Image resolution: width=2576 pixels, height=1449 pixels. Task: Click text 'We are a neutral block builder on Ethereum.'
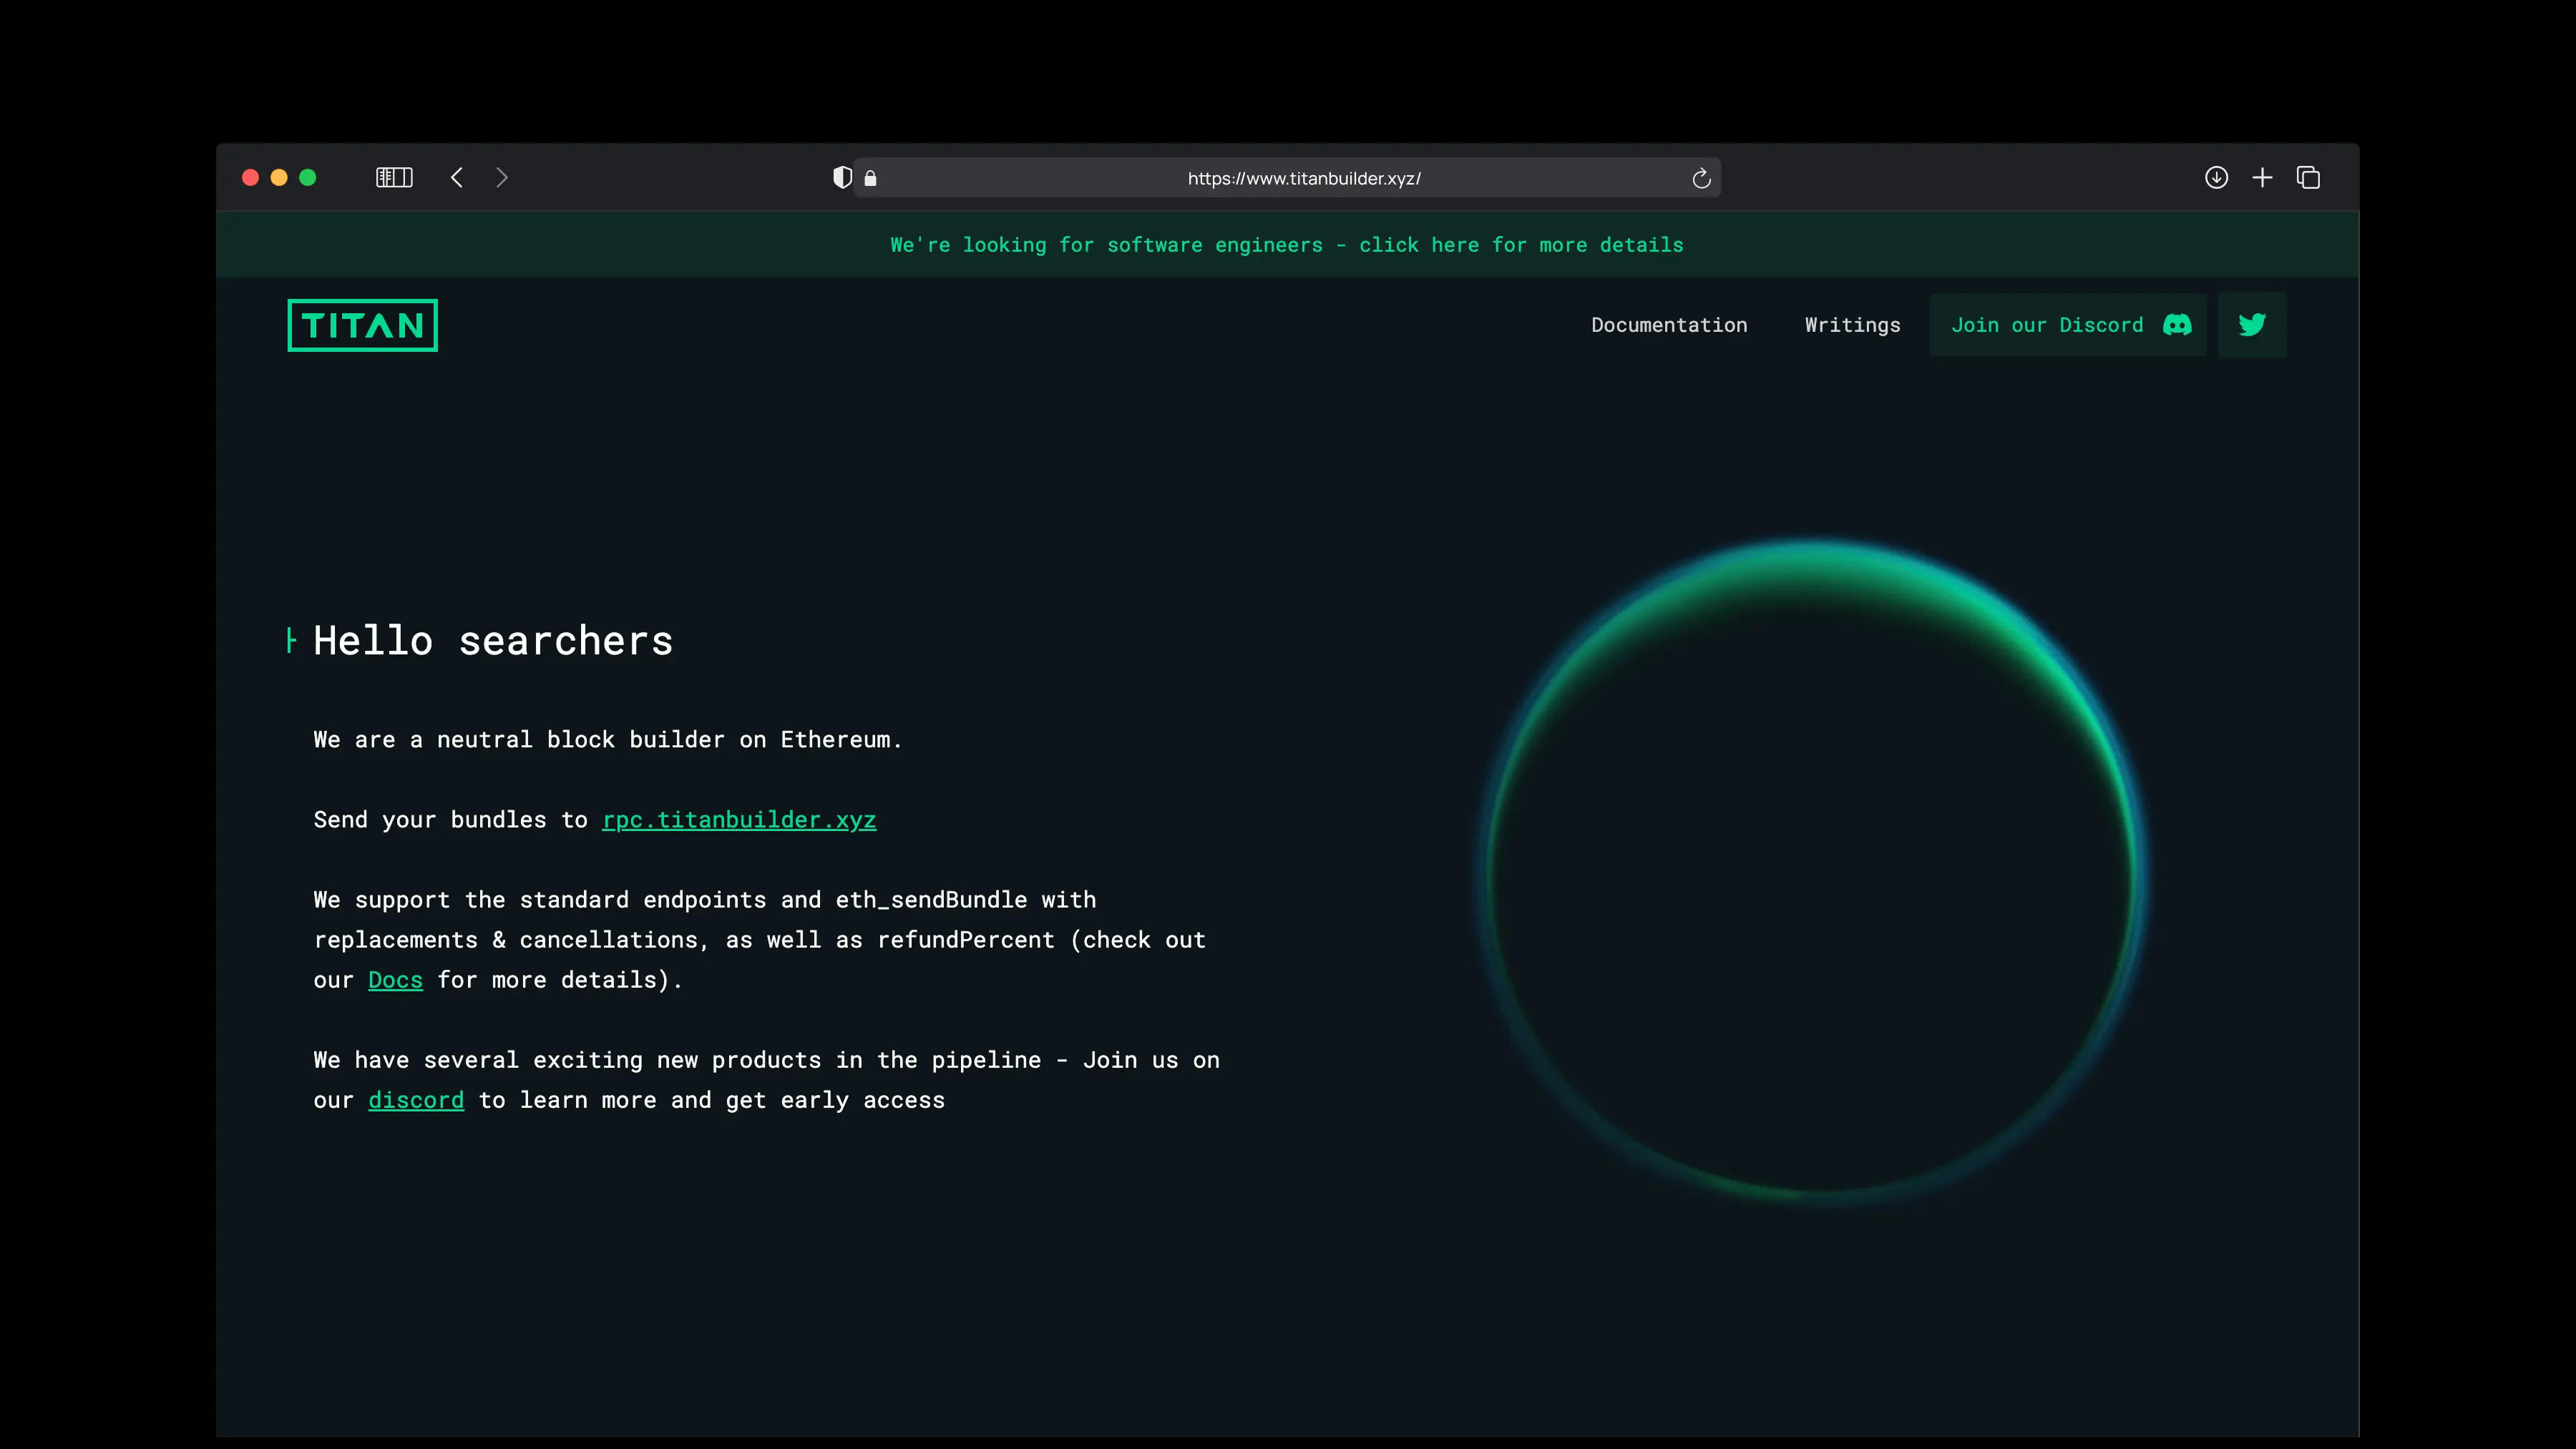(x=608, y=740)
